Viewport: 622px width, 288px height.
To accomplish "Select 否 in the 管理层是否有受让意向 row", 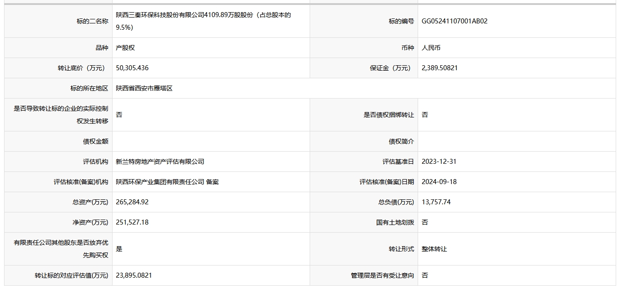I will click(x=425, y=275).
